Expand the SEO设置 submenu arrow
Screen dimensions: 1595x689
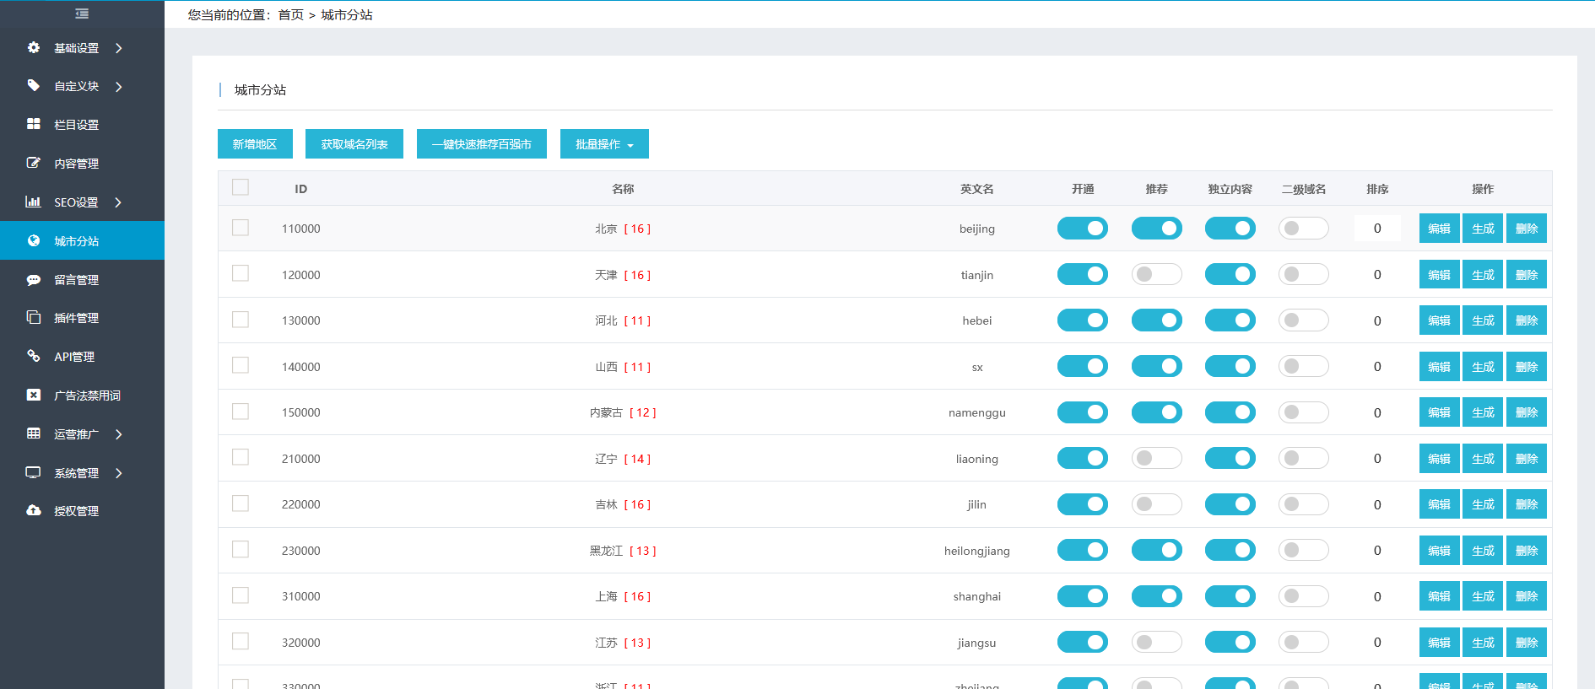[x=118, y=202]
